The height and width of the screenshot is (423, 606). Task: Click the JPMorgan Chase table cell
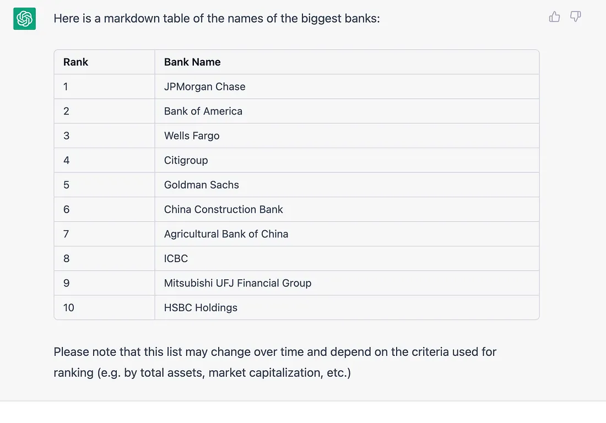(x=347, y=86)
